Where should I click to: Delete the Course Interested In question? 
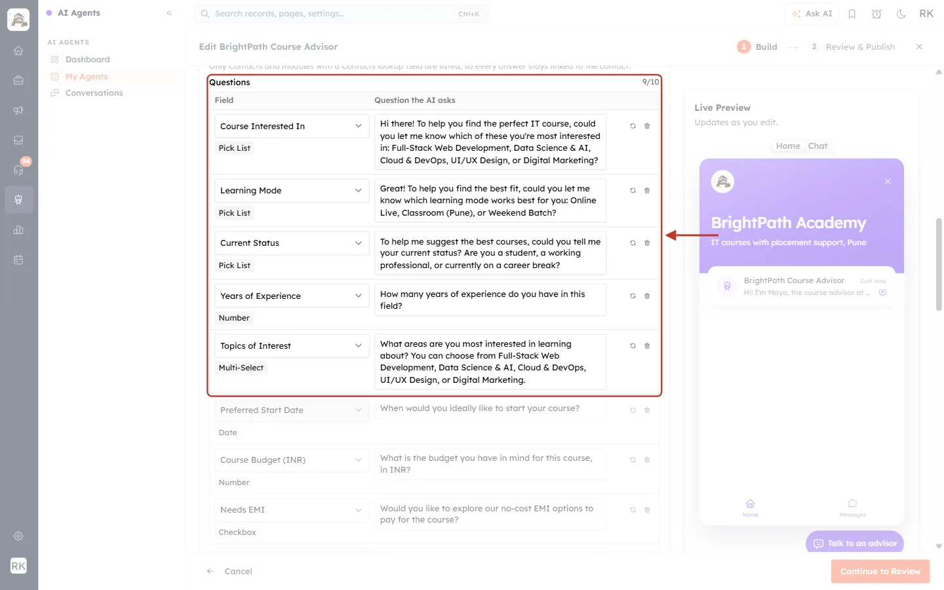point(647,126)
